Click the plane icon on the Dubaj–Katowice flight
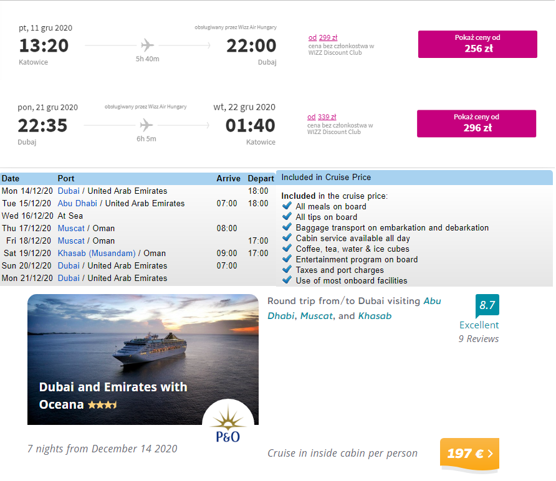Viewport: 556px width, 481px height. click(x=146, y=125)
